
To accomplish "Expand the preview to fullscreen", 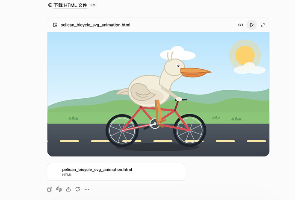I will [x=263, y=25].
